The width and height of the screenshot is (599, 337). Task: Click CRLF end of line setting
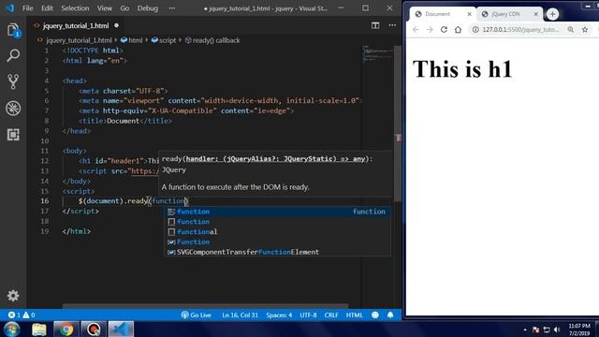point(331,315)
